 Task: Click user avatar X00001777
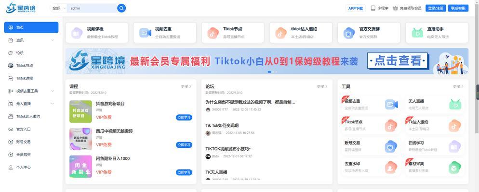tap(208, 109)
